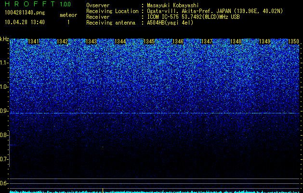Click the meteor count value 1
The height and width of the screenshot is (193, 303).
pos(68,22)
